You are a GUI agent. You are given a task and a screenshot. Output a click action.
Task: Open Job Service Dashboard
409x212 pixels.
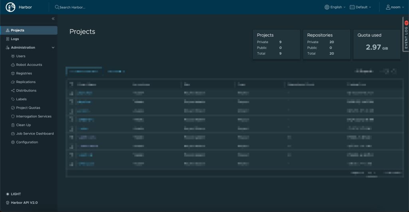[x=35, y=134]
